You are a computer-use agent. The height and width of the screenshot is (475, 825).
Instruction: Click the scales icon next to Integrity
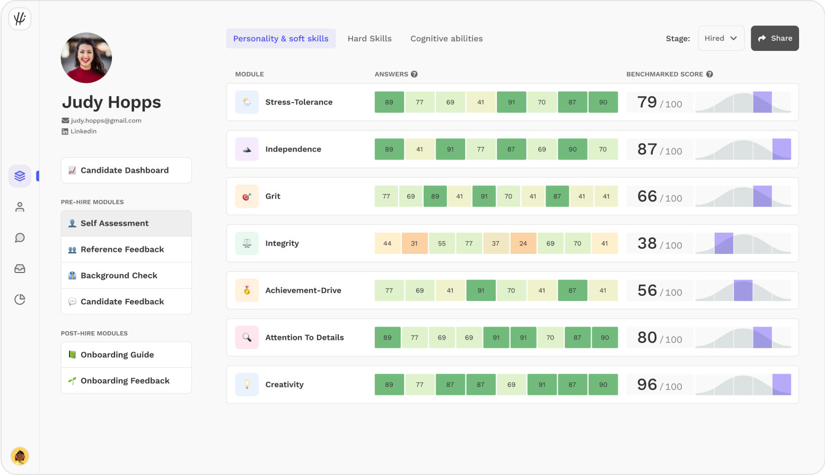pos(246,243)
